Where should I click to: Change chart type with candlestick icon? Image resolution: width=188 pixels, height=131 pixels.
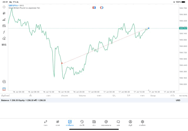4,13
